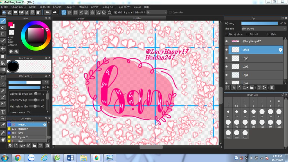Viewport: 288px width, 162px height.
Task: Choose the Bucket fill tool
Action: click(3, 63)
